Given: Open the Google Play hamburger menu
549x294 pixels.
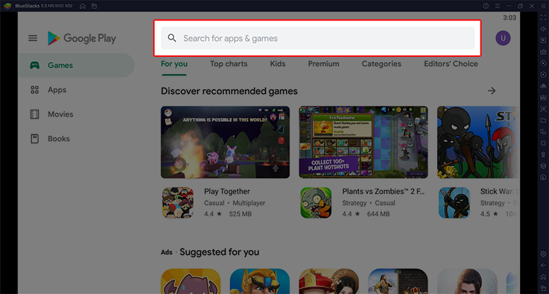Looking at the screenshot, I should point(32,38).
